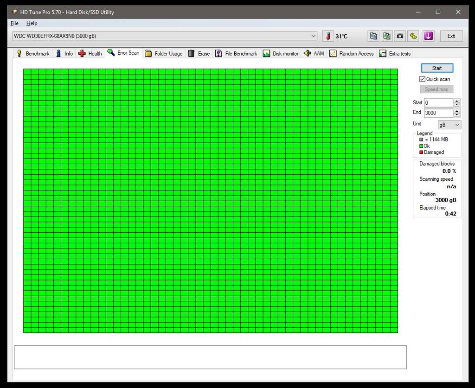Click inside the End value field
The width and height of the screenshot is (475, 388).
coord(438,113)
